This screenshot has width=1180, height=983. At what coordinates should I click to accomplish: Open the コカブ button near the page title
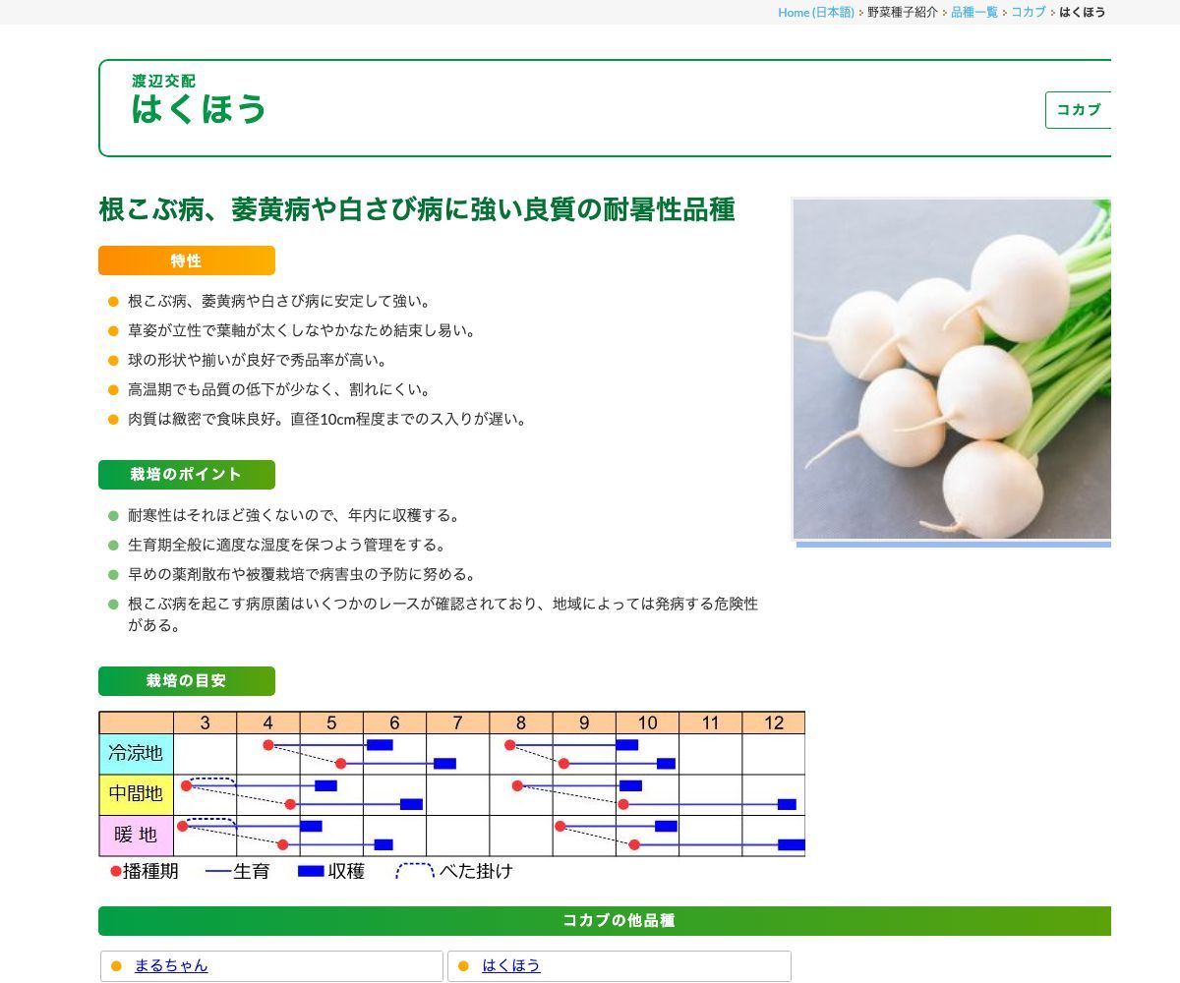click(x=1078, y=110)
